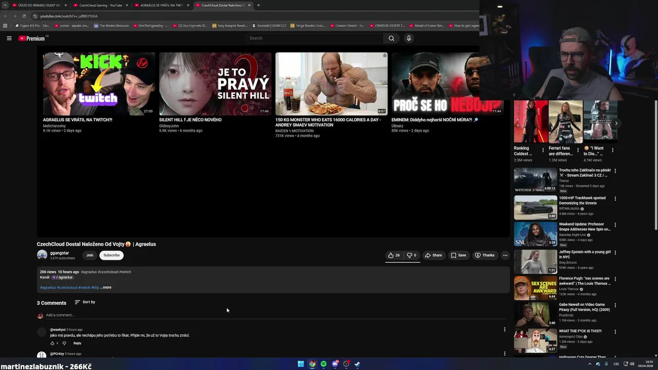
Task: Expand the description with ...more
Action: [x=106, y=287]
